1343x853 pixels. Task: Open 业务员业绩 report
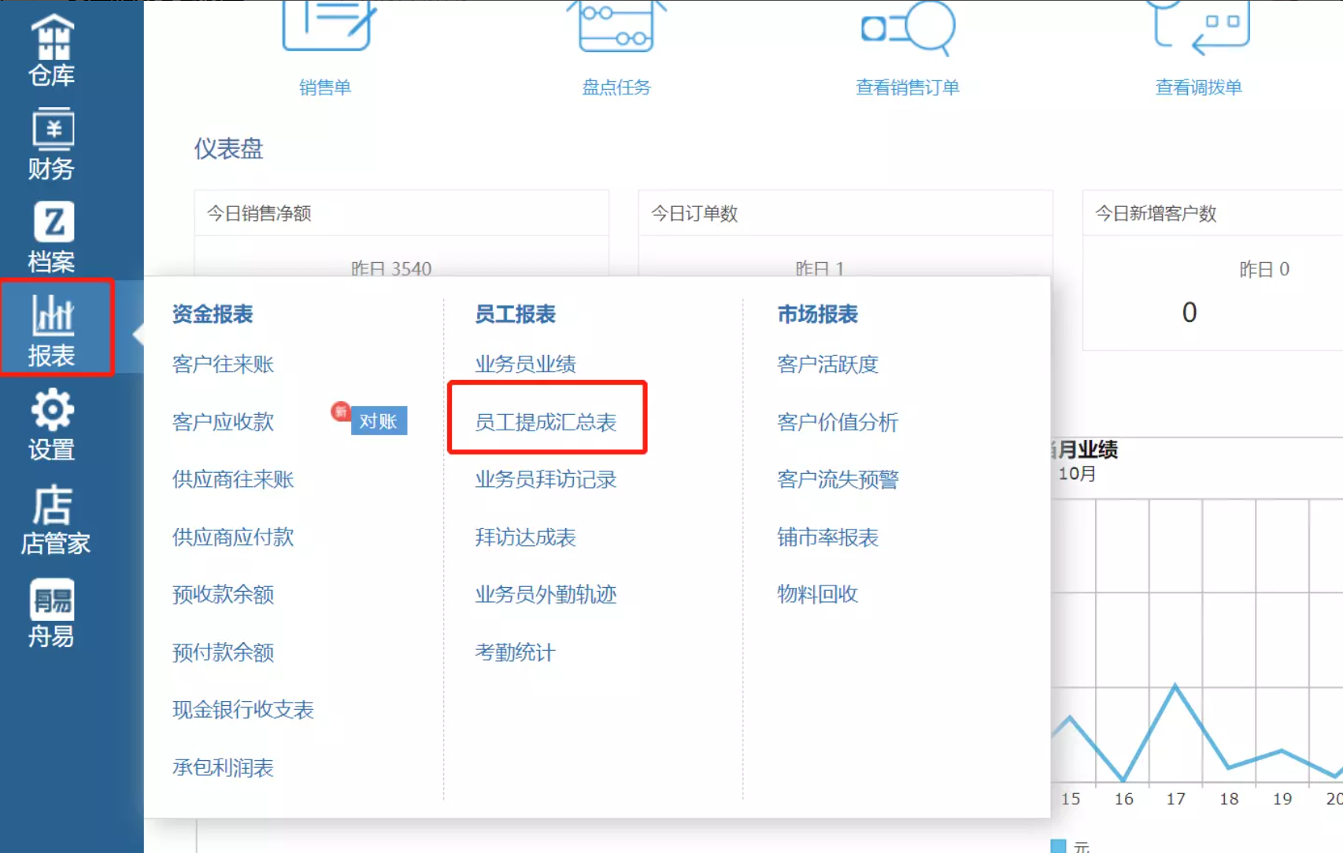click(x=525, y=364)
